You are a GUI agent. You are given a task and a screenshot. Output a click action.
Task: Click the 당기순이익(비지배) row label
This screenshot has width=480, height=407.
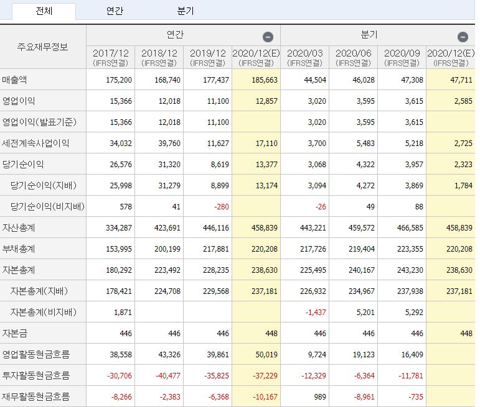(x=47, y=206)
